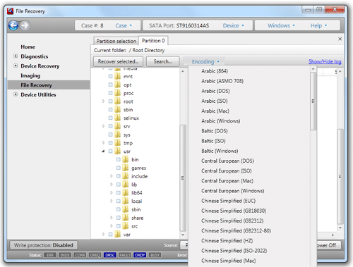The width and height of the screenshot is (353, 267).
Task: Click the srv folder icon
Action: point(118,126)
